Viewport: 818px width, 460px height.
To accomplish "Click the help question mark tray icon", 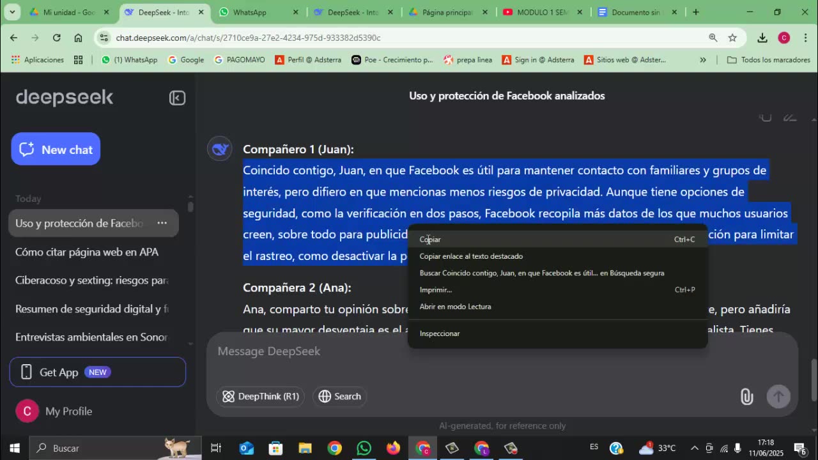I will (x=616, y=448).
